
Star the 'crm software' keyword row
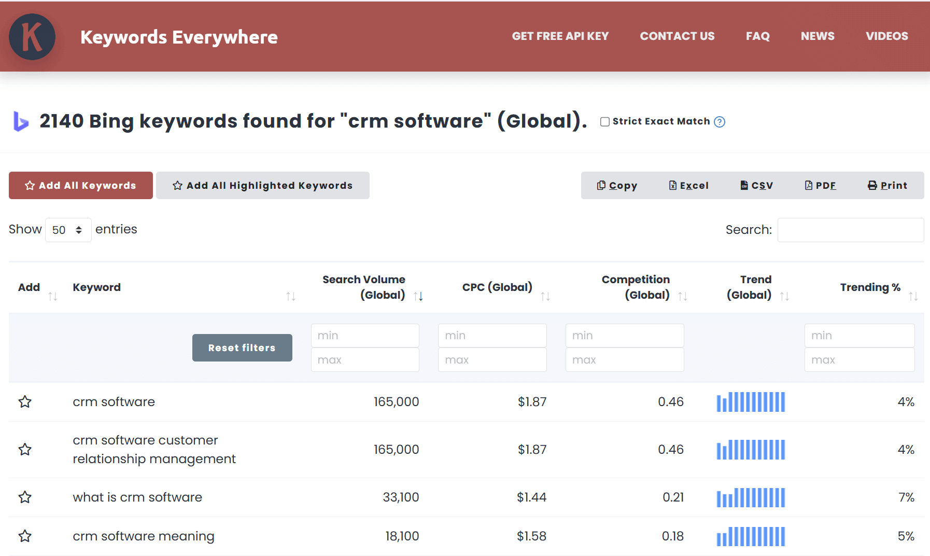[x=25, y=401]
